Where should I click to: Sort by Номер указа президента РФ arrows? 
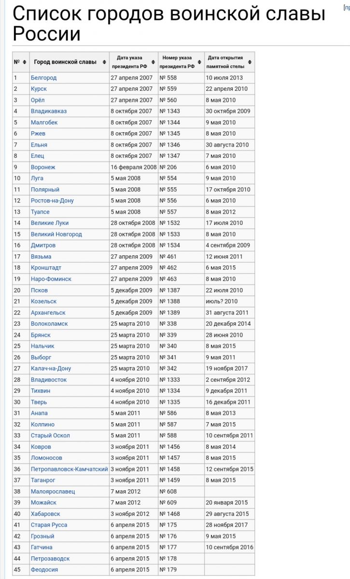click(x=199, y=62)
